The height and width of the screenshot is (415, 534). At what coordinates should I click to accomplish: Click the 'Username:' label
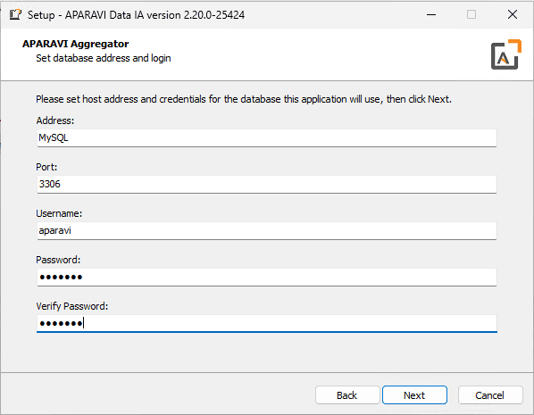(x=59, y=213)
